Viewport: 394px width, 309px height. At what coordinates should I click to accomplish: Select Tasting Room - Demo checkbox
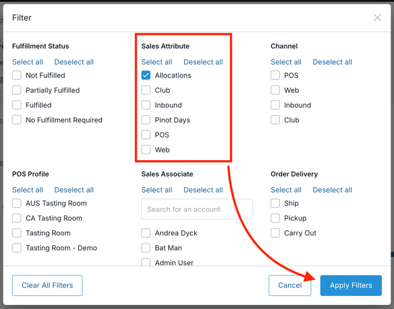(x=17, y=248)
